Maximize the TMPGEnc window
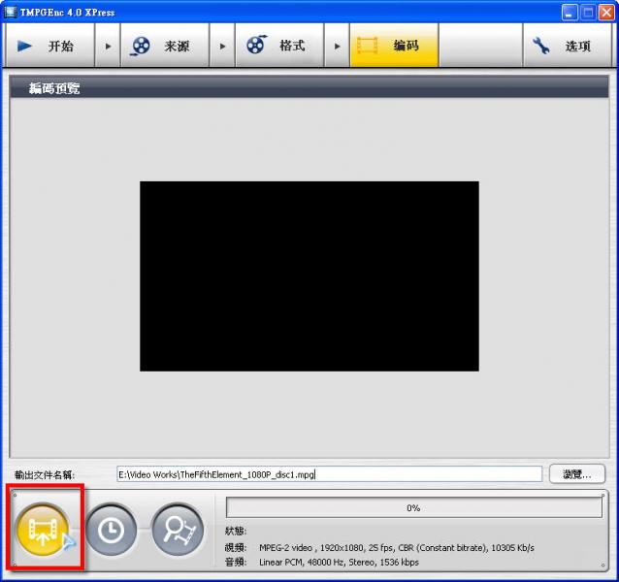Image resolution: width=619 pixels, height=582 pixels. pyautogui.click(x=587, y=11)
